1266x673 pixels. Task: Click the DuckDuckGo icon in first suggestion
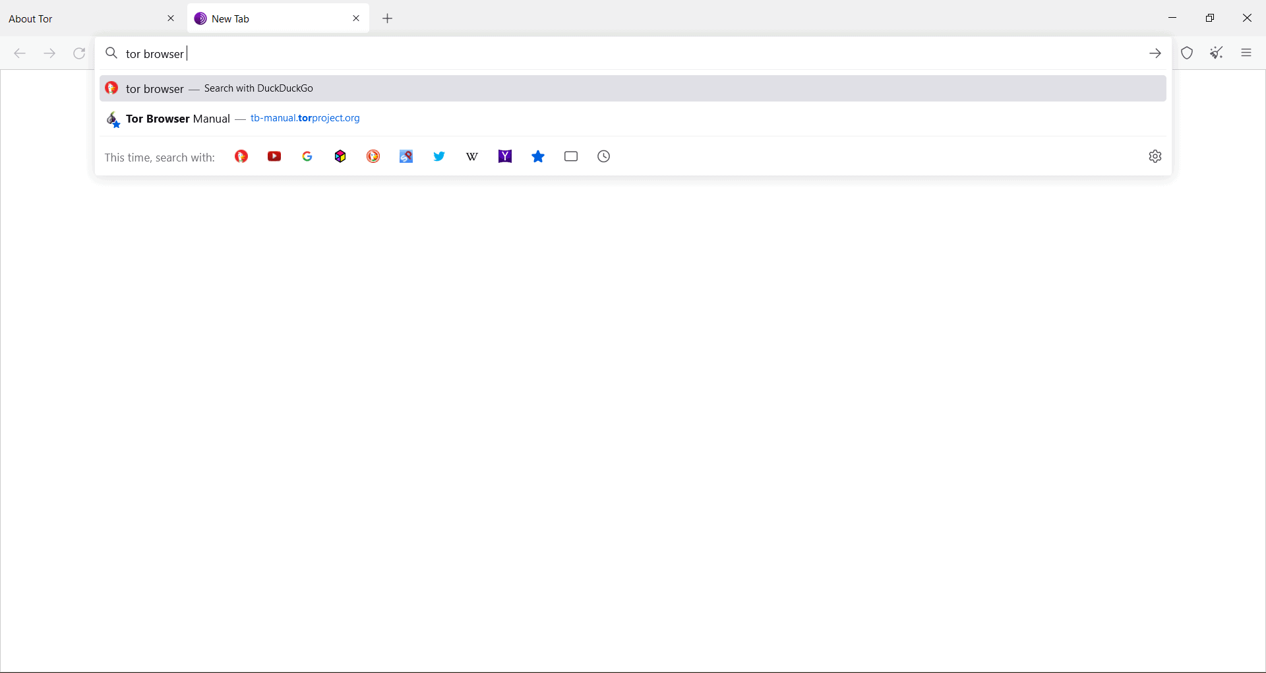(x=111, y=88)
